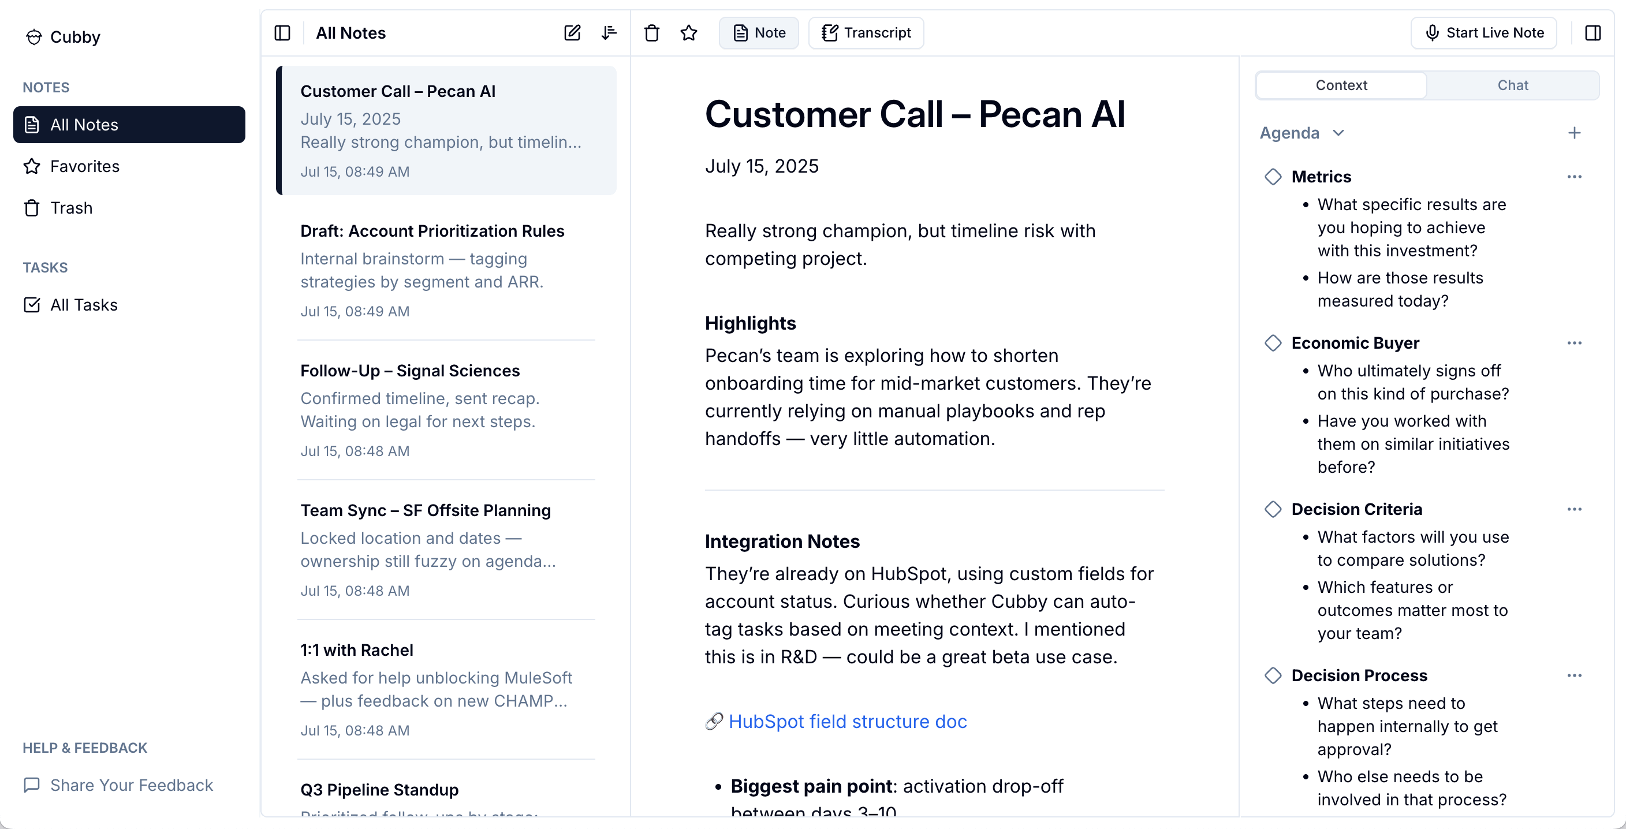Open the sort notes icon

click(609, 33)
